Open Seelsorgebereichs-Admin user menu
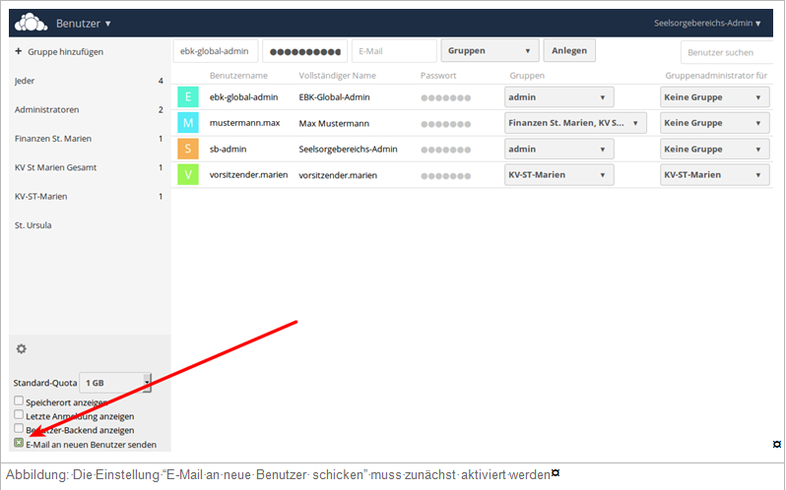This screenshot has width=786, height=490. coord(706,23)
